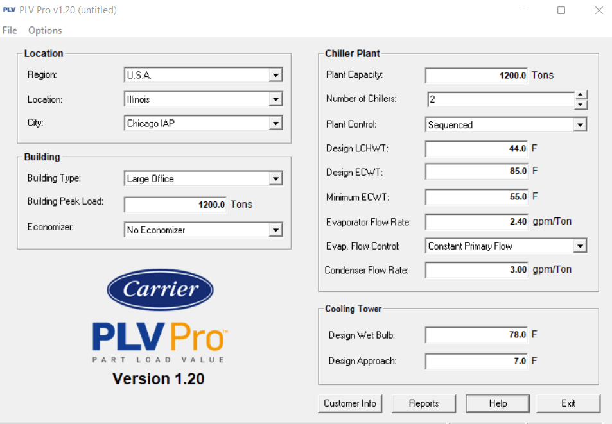Decrease Number of Chillers with down arrow
This screenshot has height=424, width=612.
581,103
